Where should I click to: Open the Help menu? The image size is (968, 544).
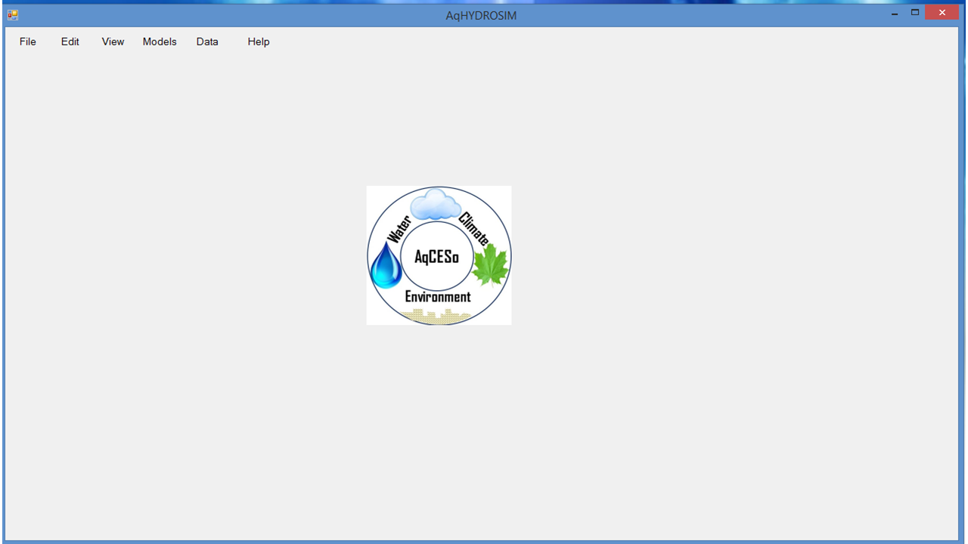tap(259, 42)
